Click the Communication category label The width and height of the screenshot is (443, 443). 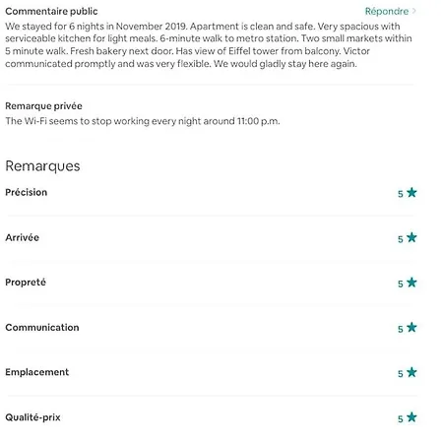tap(42, 328)
